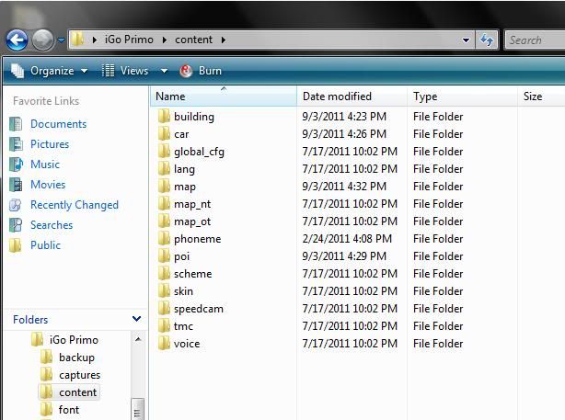
Task: Open Pictures in Favorite Links
Action: coord(50,144)
